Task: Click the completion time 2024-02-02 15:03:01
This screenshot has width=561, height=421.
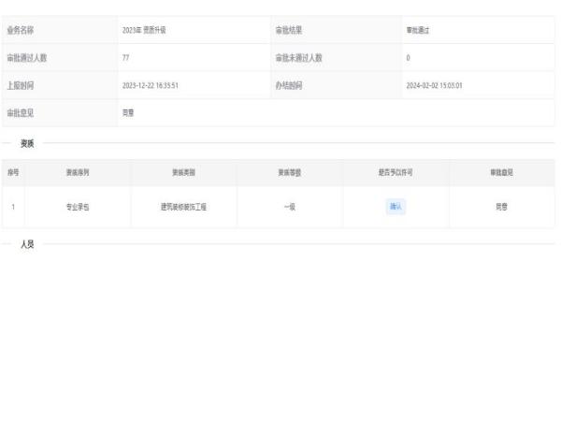Action: coord(435,85)
